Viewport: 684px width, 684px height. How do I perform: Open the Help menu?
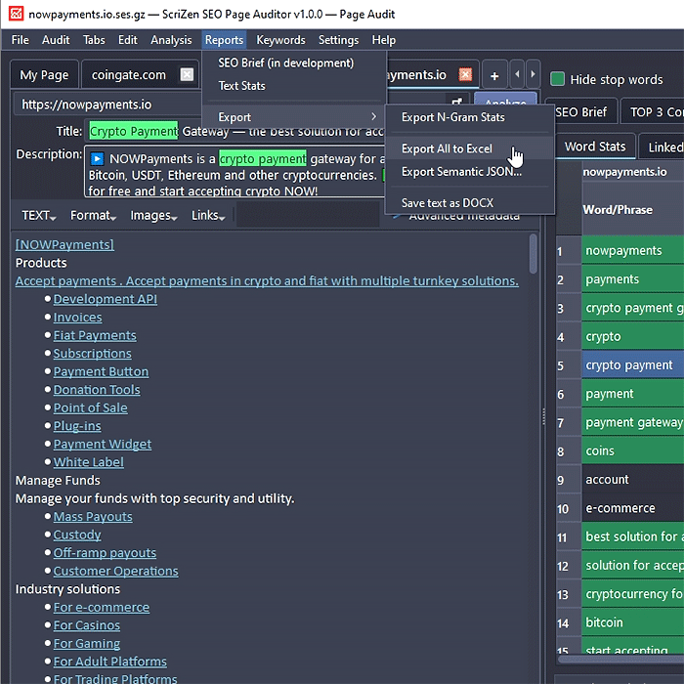[x=383, y=40]
